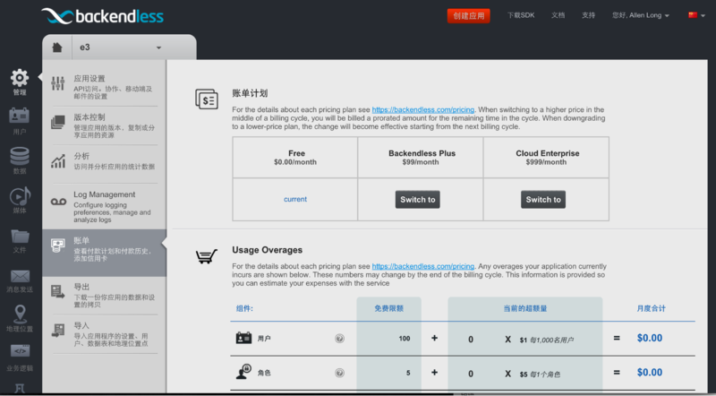The height and width of the screenshot is (396, 716).
Task: Click the red 创建应用 button
Action: coord(468,15)
